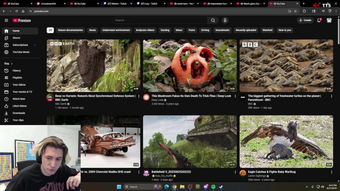Open Watch later list

[20, 99]
